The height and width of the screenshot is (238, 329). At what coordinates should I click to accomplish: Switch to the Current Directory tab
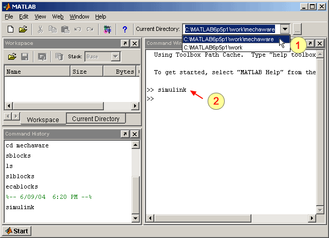(x=96, y=119)
